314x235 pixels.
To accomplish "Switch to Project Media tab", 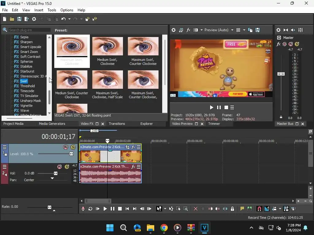I will 13,124.
